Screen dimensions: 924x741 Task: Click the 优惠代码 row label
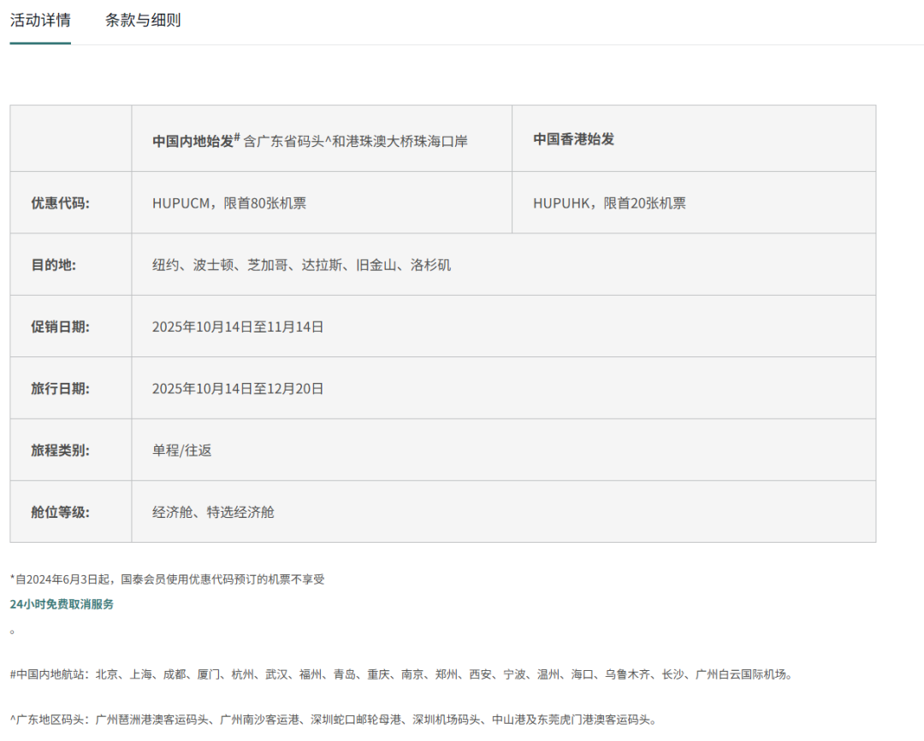pyautogui.click(x=60, y=203)
